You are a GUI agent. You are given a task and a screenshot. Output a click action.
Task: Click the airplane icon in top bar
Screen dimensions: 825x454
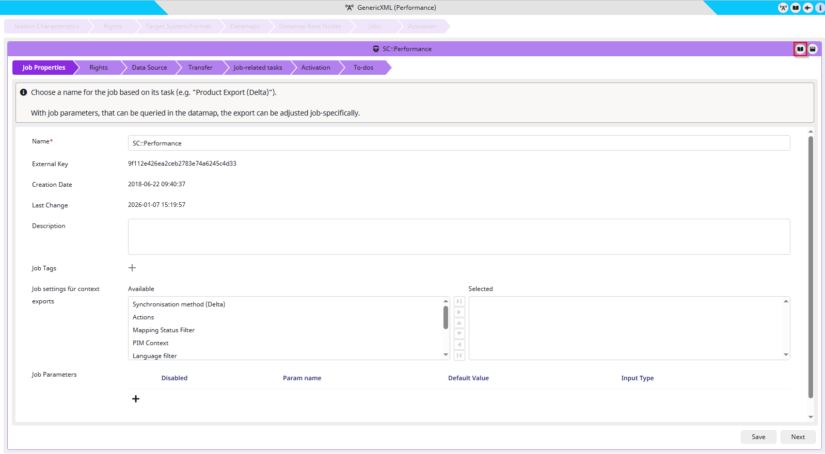(808, 8)
